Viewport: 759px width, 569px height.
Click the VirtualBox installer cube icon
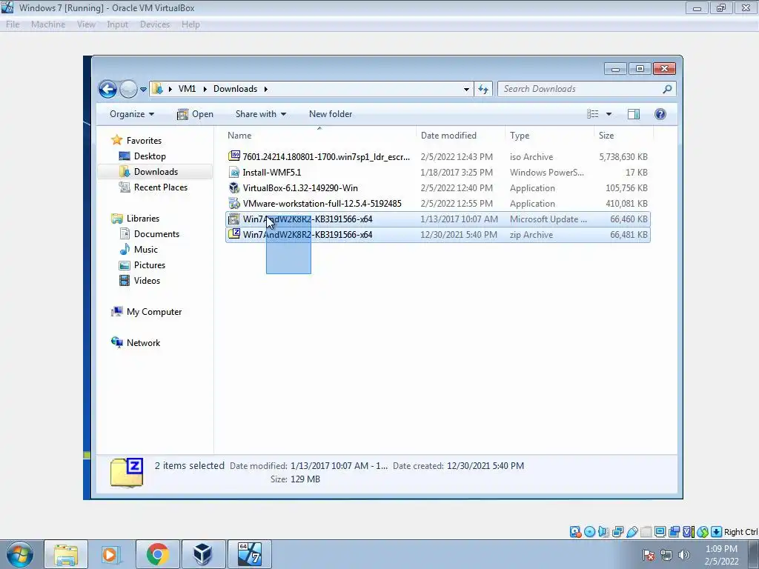pyautogui.click(x=234, y=187)
